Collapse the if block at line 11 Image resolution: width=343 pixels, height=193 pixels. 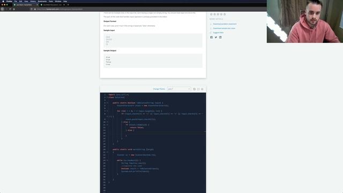coord(107,125)
